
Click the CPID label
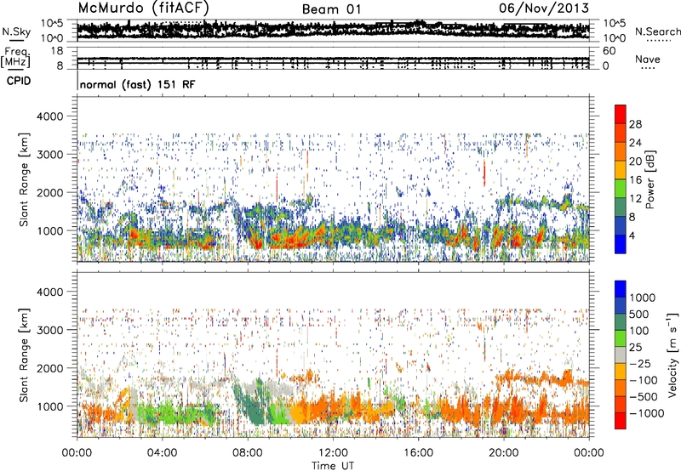[19, 81]
